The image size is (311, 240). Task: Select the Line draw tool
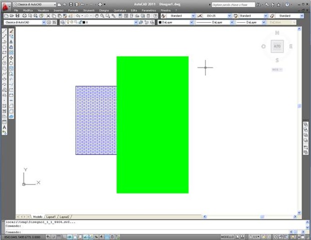click(4, 31)
